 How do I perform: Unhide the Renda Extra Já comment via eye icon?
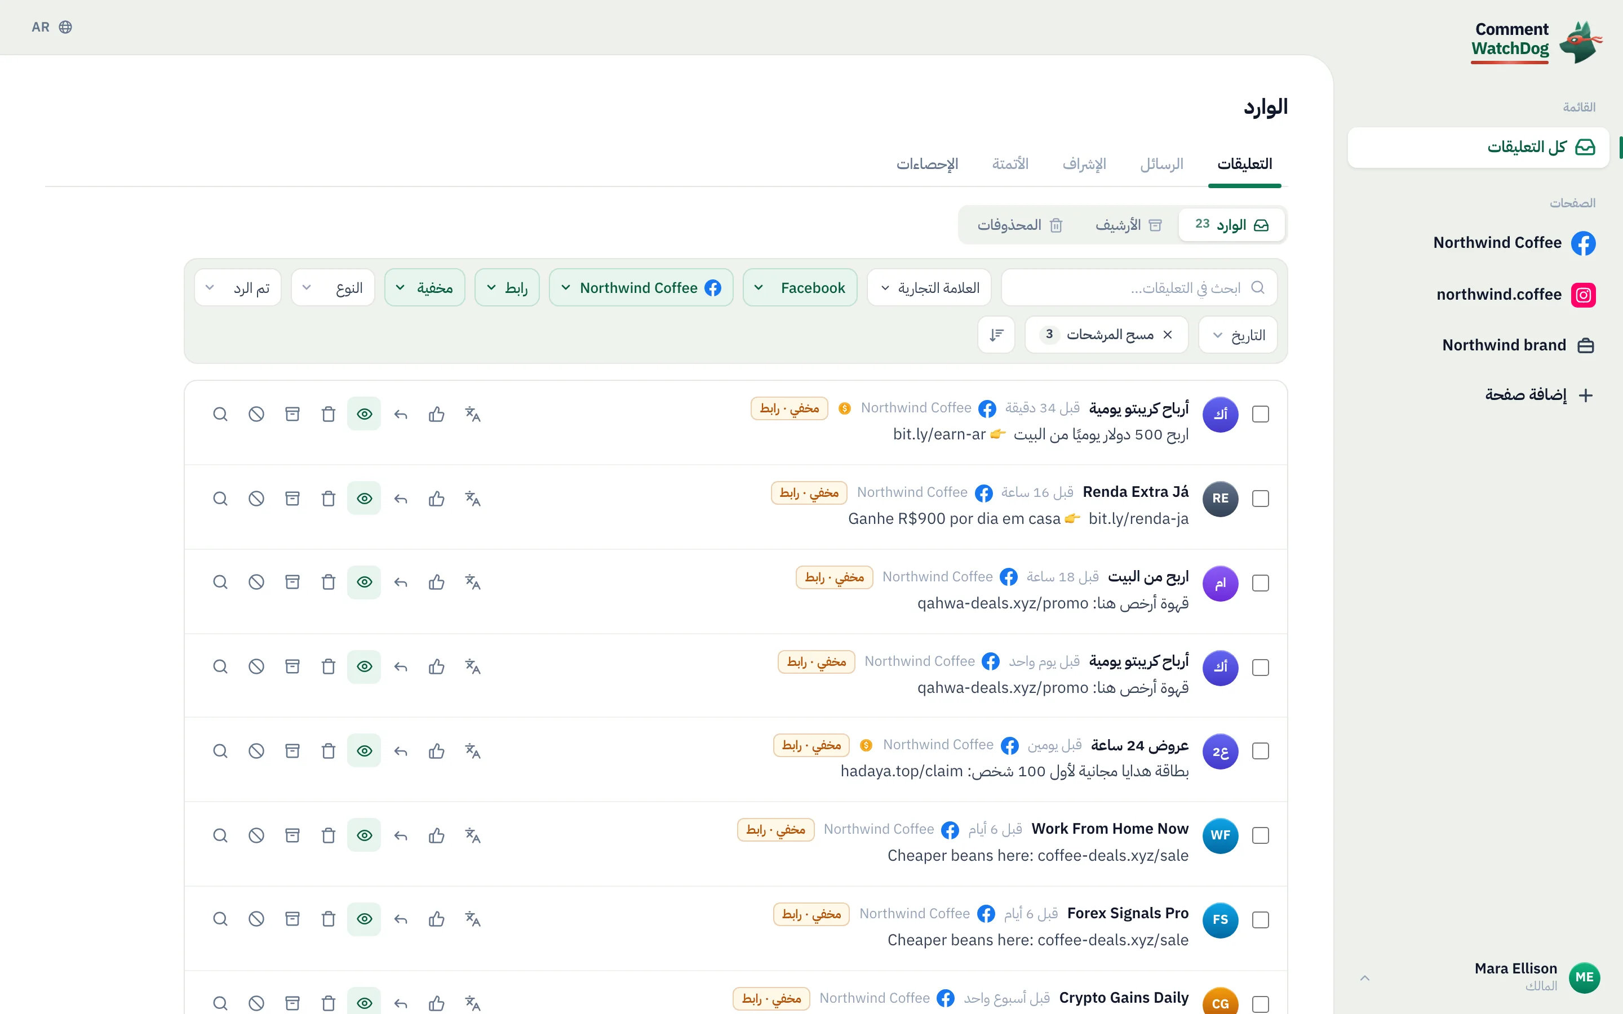pyautogui.click(x=364, y=499)
